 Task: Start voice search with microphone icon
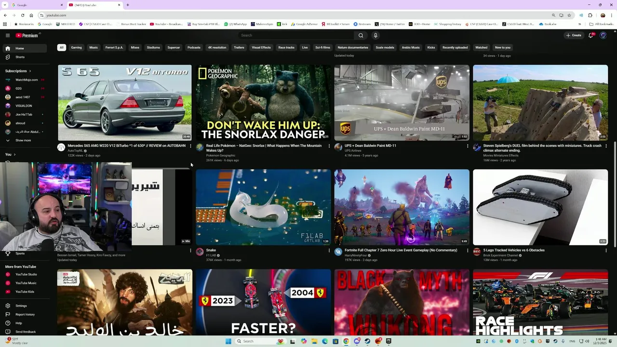tap(376, 35)
